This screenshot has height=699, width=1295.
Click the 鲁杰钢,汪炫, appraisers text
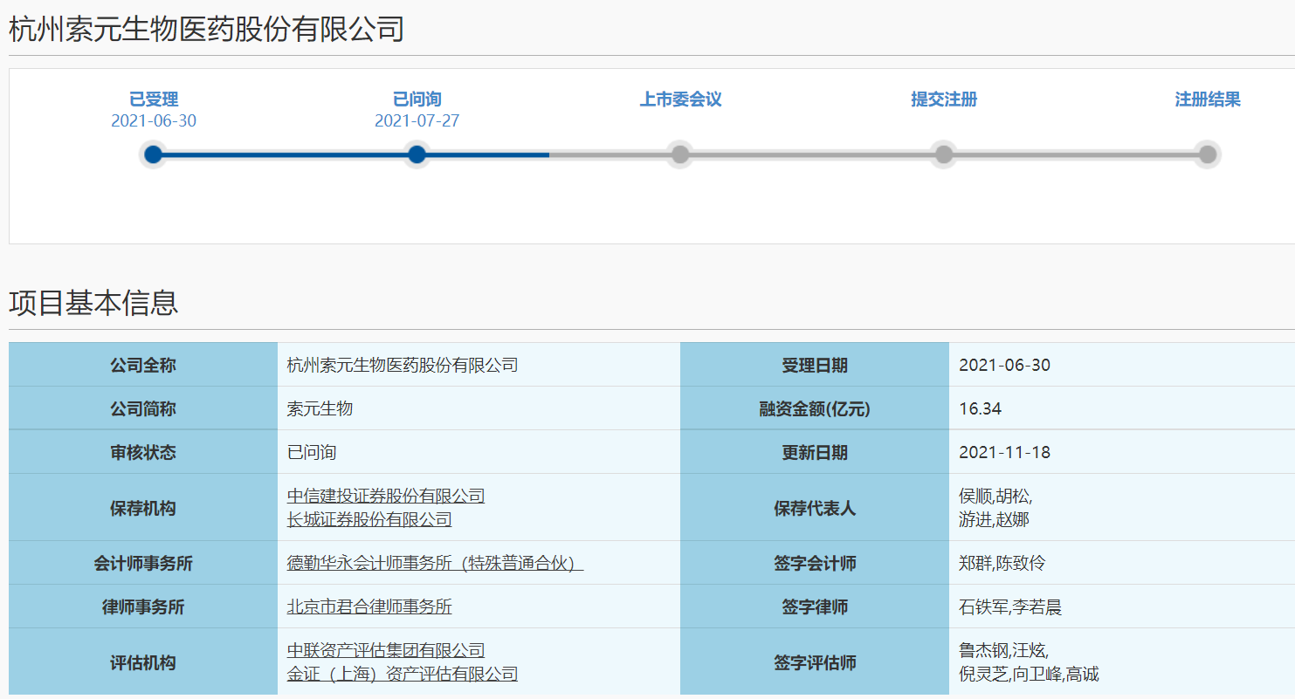tap(1004, 651)
